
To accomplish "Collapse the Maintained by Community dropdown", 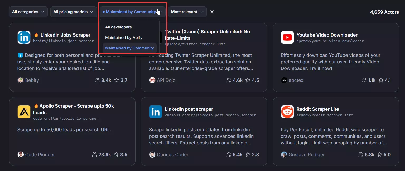I will (x=132, y=12).
